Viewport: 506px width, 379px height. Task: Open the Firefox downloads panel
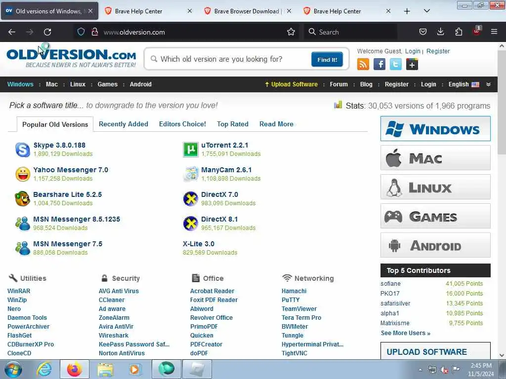[x=440, y=32]
